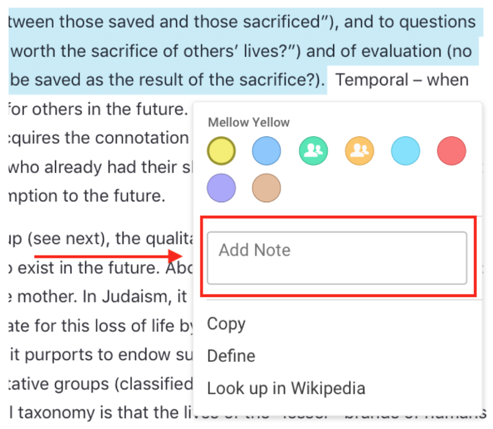493x429 pixels.
Task: Choose the blue highlight color circle
Action: click(x=267, y=150)
